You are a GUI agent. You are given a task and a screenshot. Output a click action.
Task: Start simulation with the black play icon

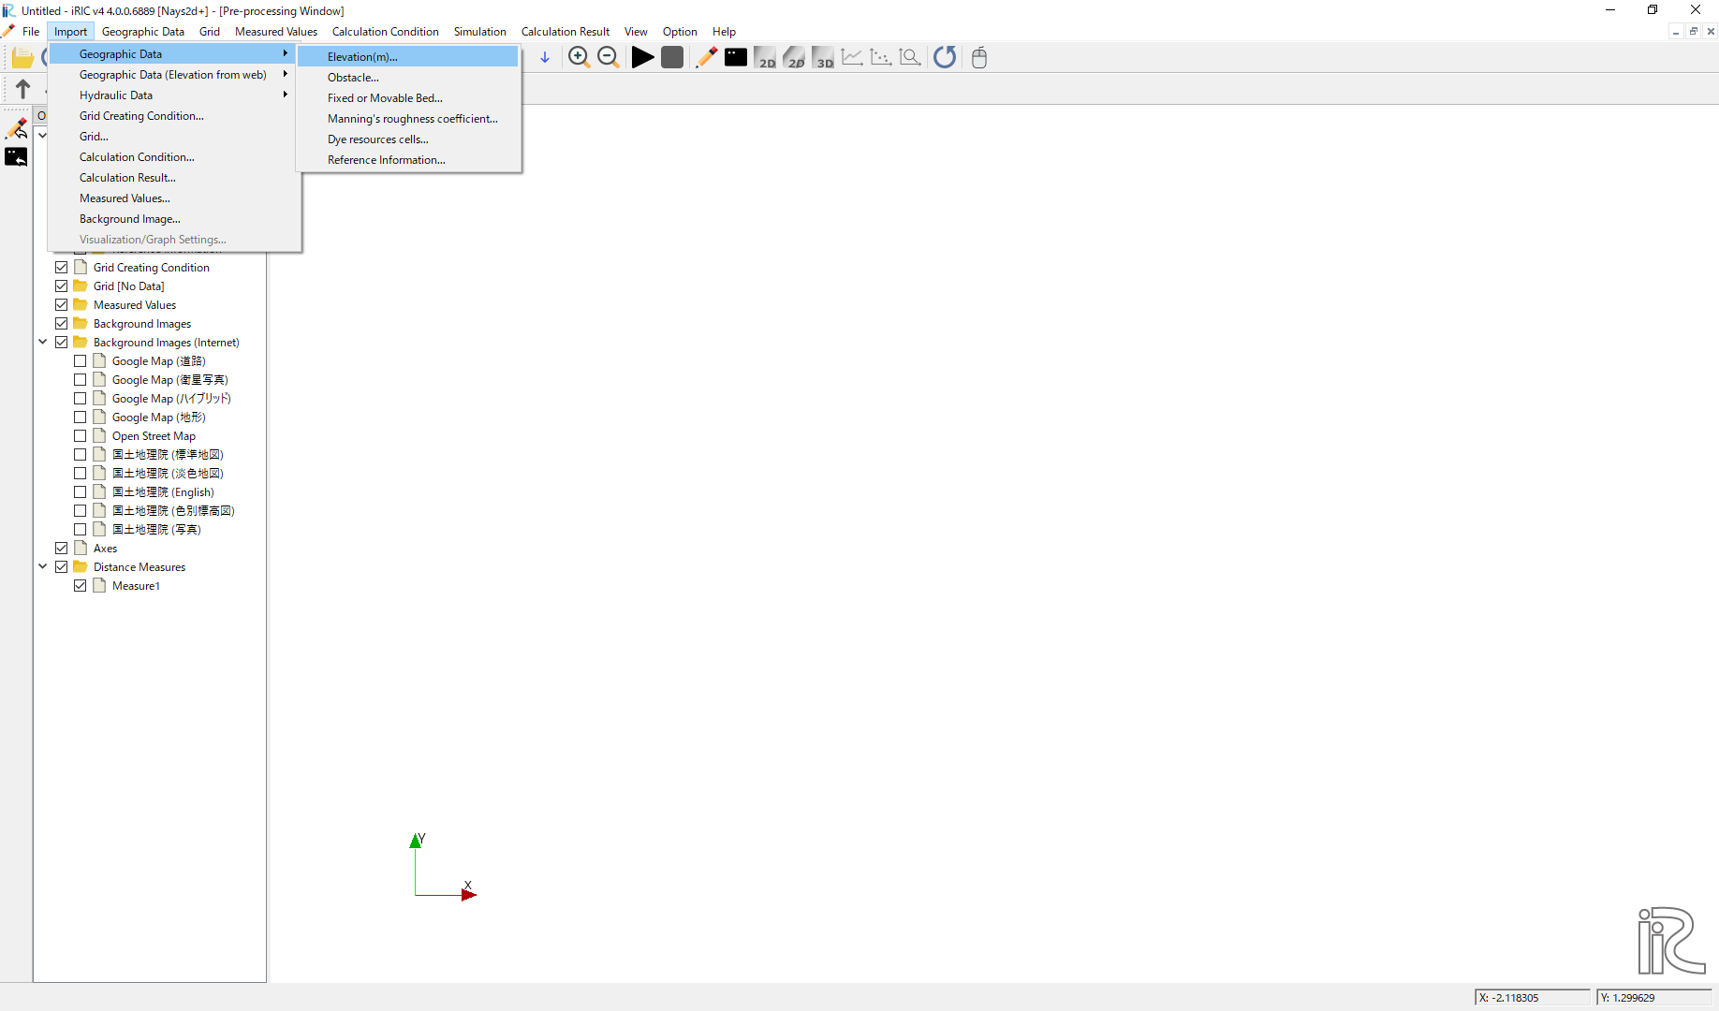(642, 57)
